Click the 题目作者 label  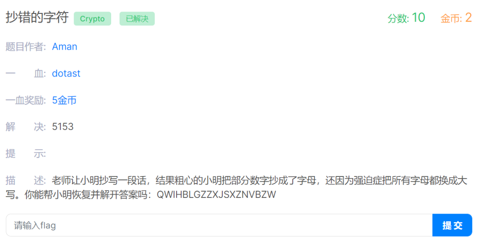(26, 47)
